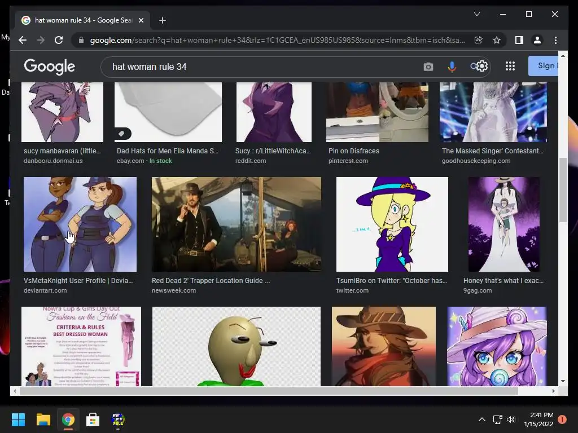Open the bald green-shirt 3D character thumbnail

237,346
